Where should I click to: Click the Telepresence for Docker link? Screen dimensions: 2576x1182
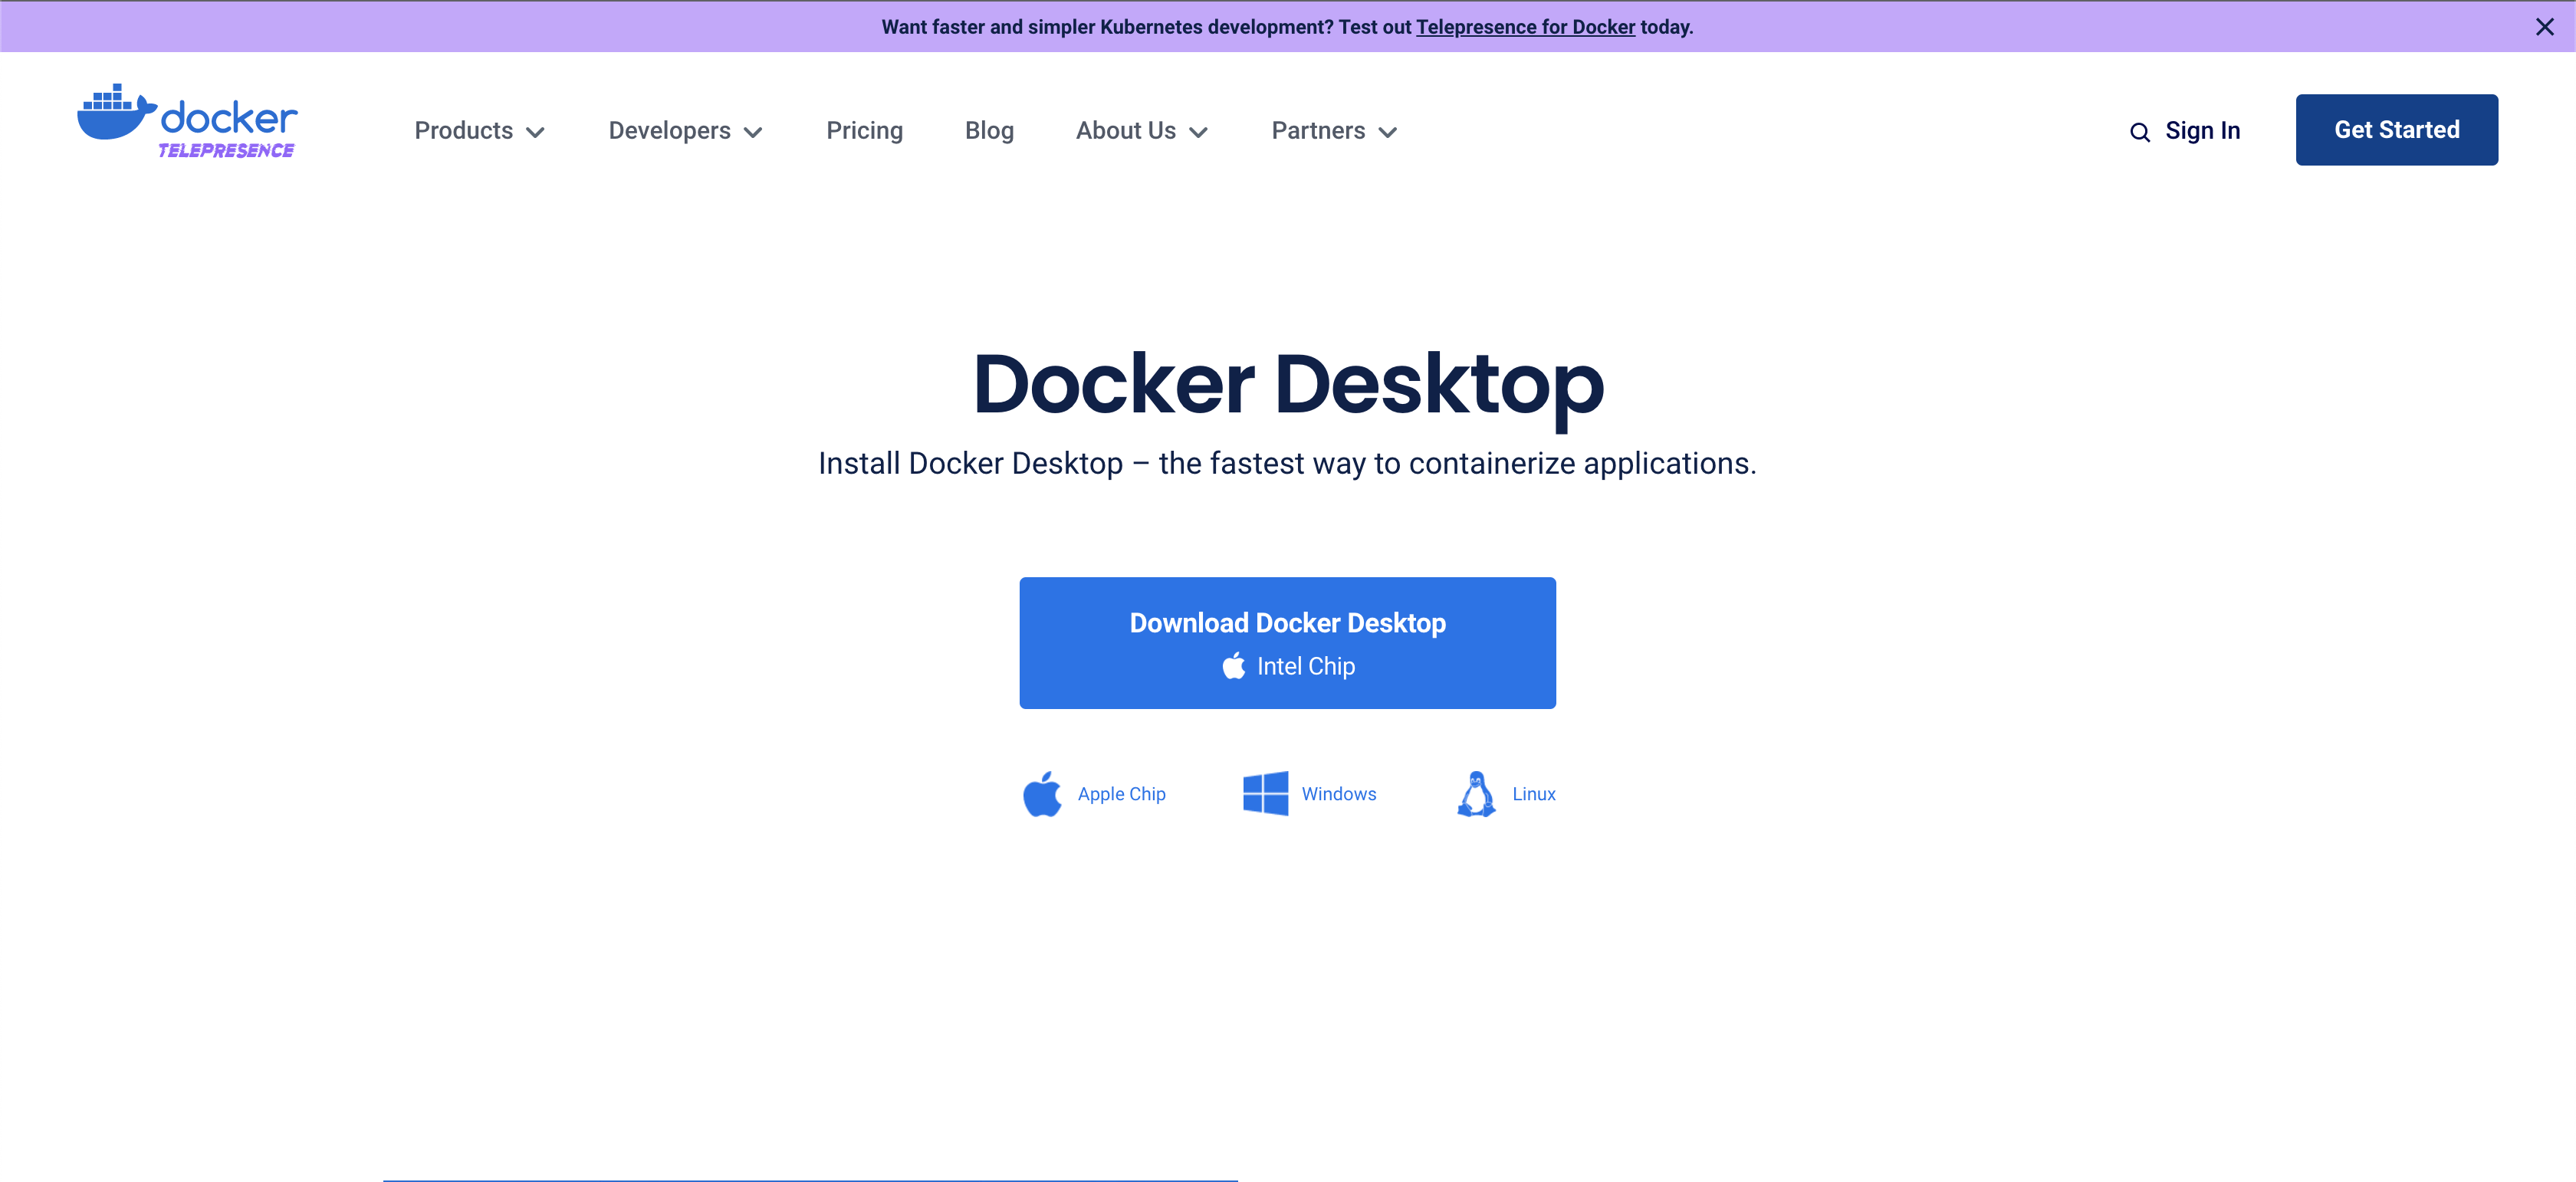point(1526,26)
